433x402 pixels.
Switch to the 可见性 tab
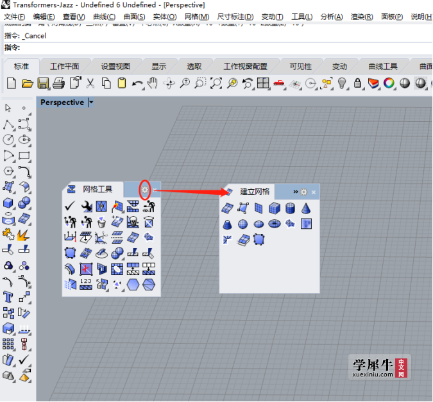(300, 67)
